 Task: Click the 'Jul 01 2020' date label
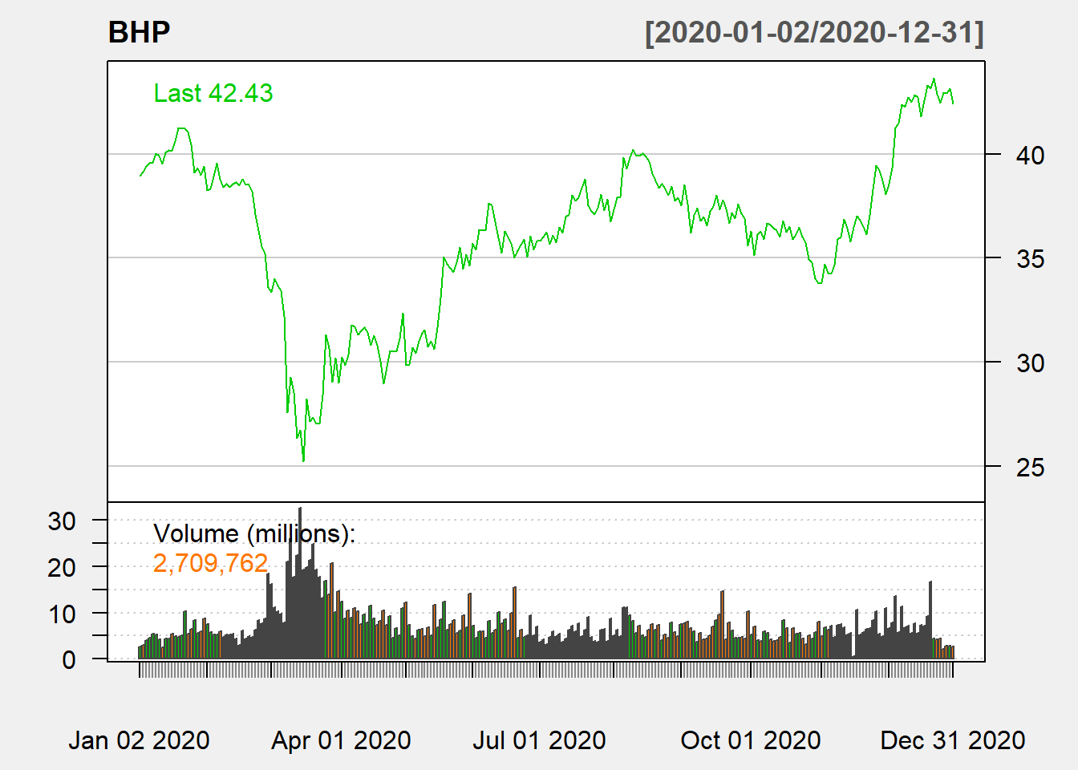pos(539,740)
